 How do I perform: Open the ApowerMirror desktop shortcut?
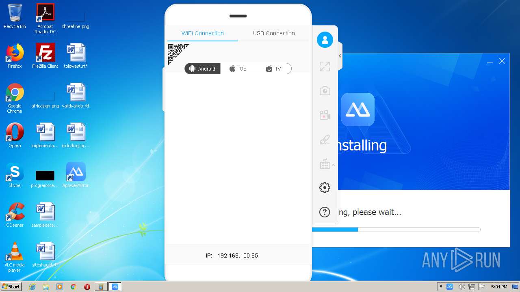point(76,175)
